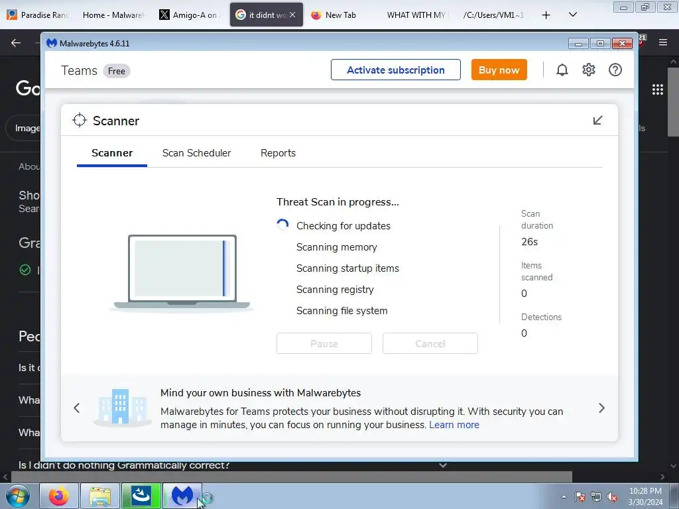
Task: Click the browser horizontal scrollbar
Action: click(291, 477)
